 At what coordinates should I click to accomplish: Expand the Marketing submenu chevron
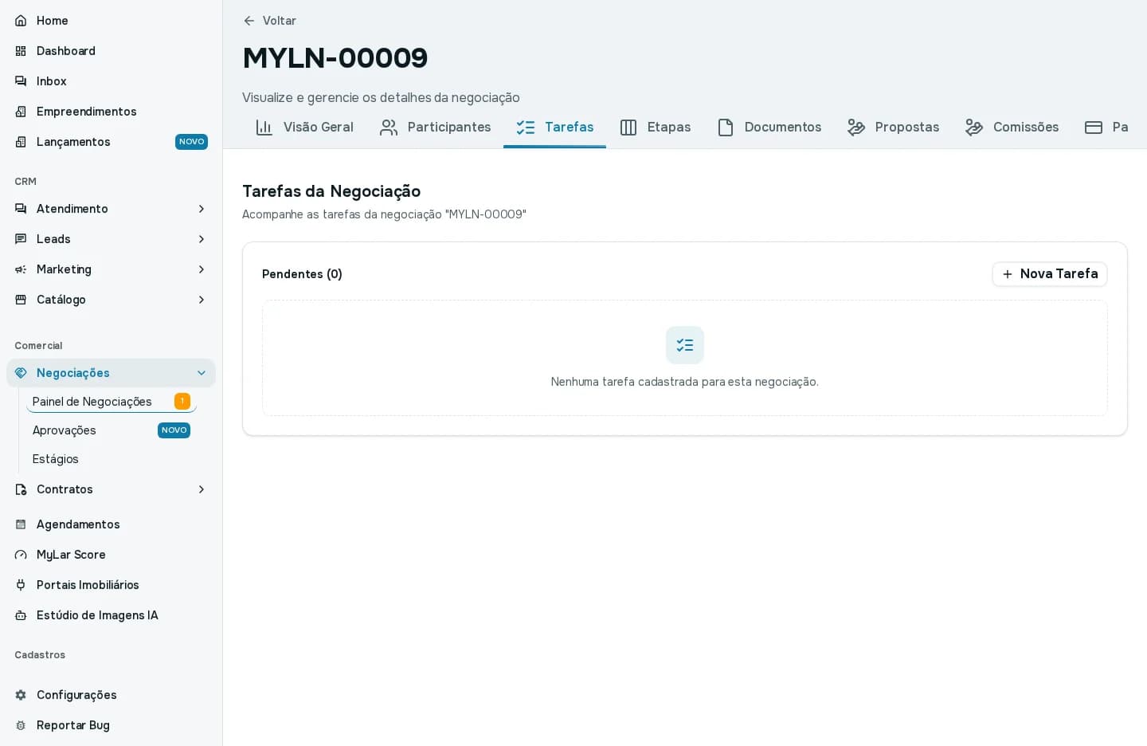point(202,269)
